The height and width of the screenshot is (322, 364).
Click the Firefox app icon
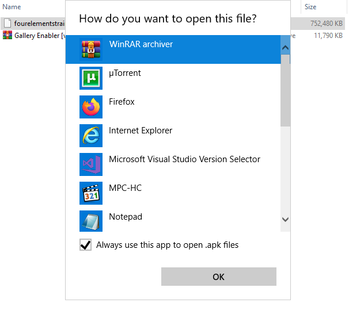point(91,107)
